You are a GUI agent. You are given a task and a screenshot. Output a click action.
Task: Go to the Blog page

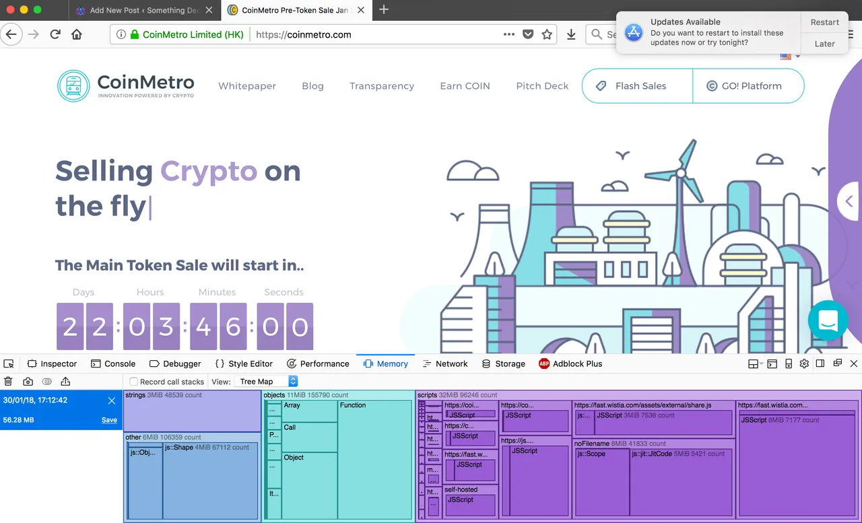pyautogui.click(x=312, y=86)
